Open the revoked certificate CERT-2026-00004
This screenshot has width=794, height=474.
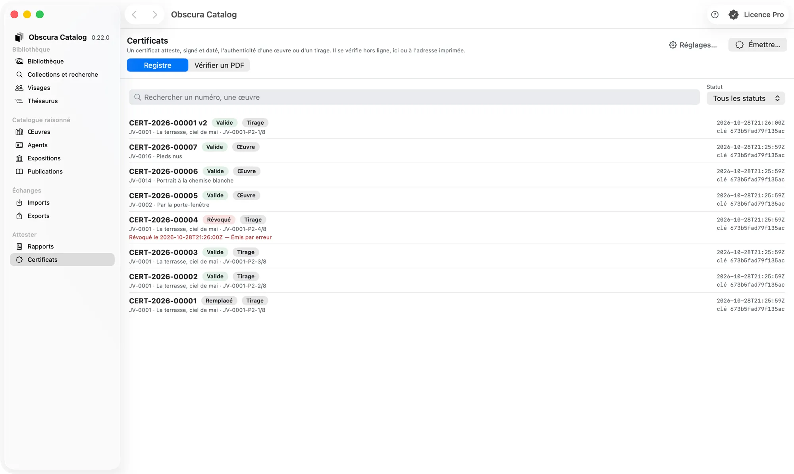click(x=457, y=228)
